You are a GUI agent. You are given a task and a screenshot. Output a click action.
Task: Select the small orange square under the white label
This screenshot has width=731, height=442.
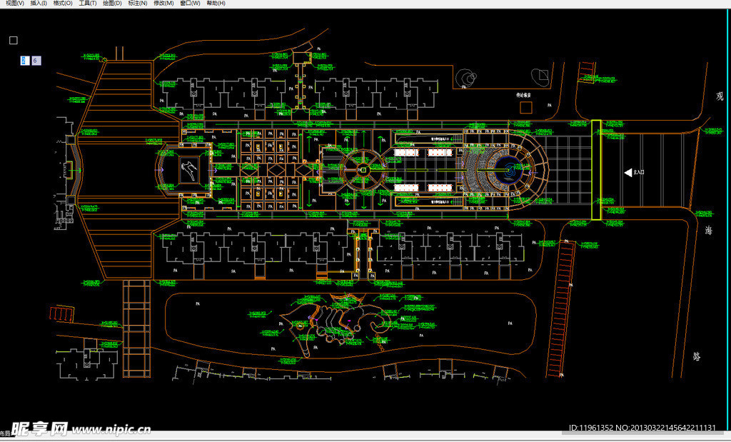526,107
